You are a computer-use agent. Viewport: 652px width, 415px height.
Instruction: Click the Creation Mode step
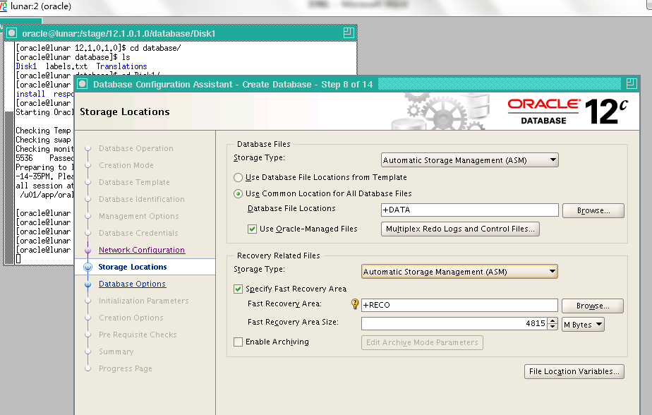coord(126,165)
